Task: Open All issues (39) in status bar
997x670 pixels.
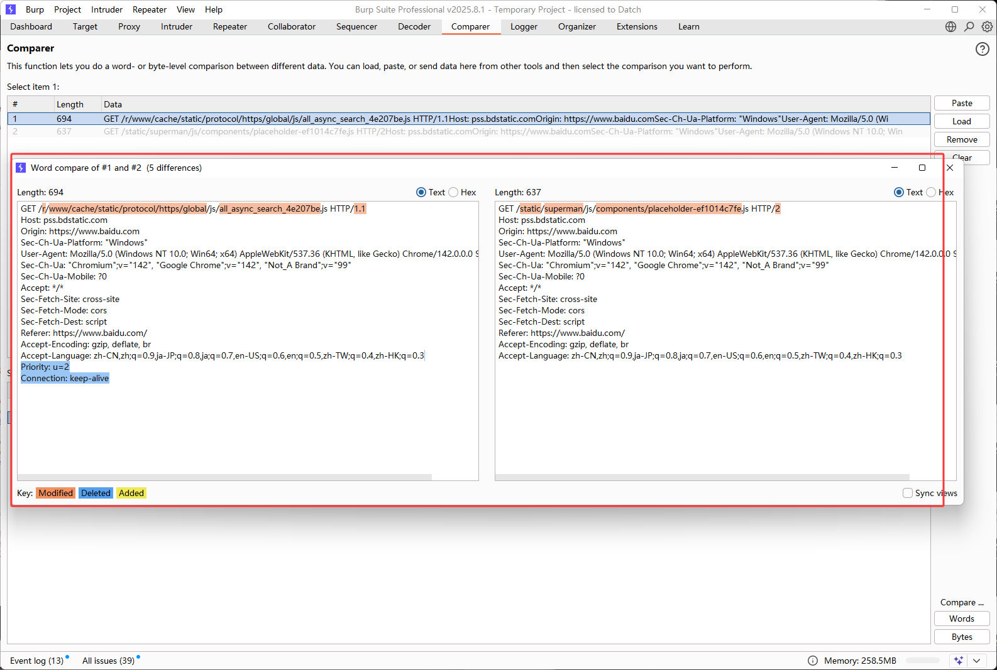Action: pyautogui.click(x=108, y=661)
